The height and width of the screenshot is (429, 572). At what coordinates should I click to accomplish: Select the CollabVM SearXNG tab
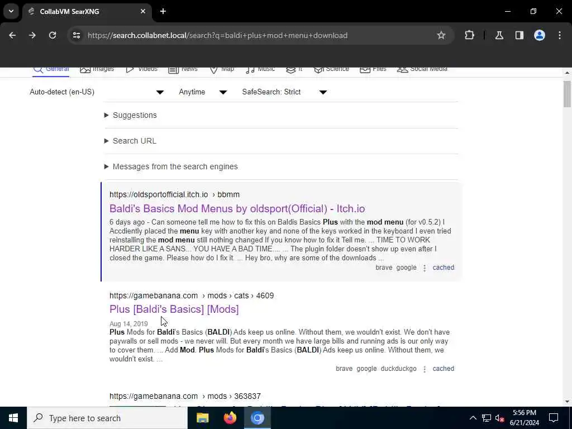click(x=87, y=11)
